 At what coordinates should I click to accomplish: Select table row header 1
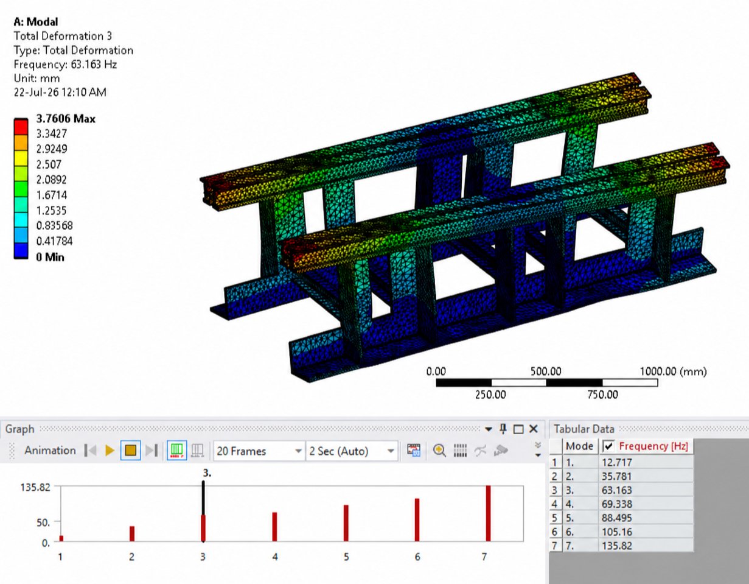555,462
